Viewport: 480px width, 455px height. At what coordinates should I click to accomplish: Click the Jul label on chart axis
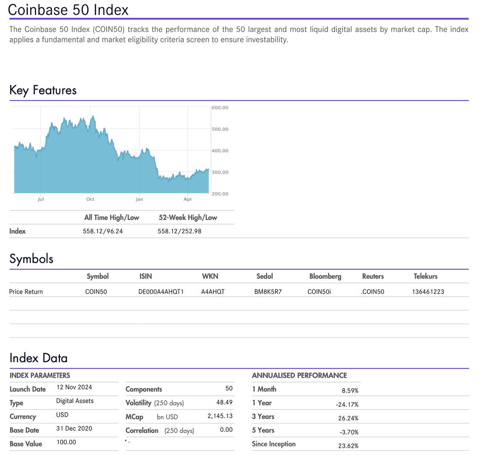(41, 199)
